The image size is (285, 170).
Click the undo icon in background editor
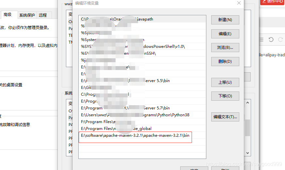click(x=271, y=39)
